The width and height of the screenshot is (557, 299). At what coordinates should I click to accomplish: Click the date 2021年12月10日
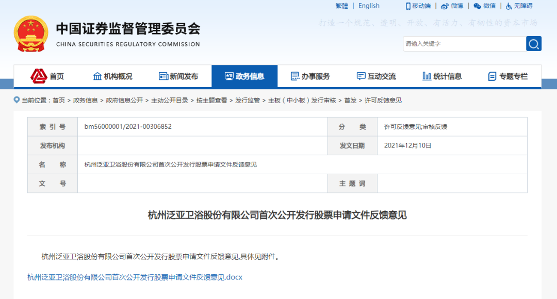407,145
